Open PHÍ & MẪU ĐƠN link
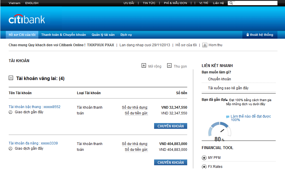 [x=175, y=3]
